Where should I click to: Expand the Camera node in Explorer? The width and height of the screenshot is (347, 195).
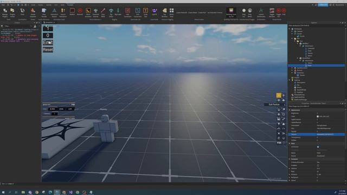[292, 31]
